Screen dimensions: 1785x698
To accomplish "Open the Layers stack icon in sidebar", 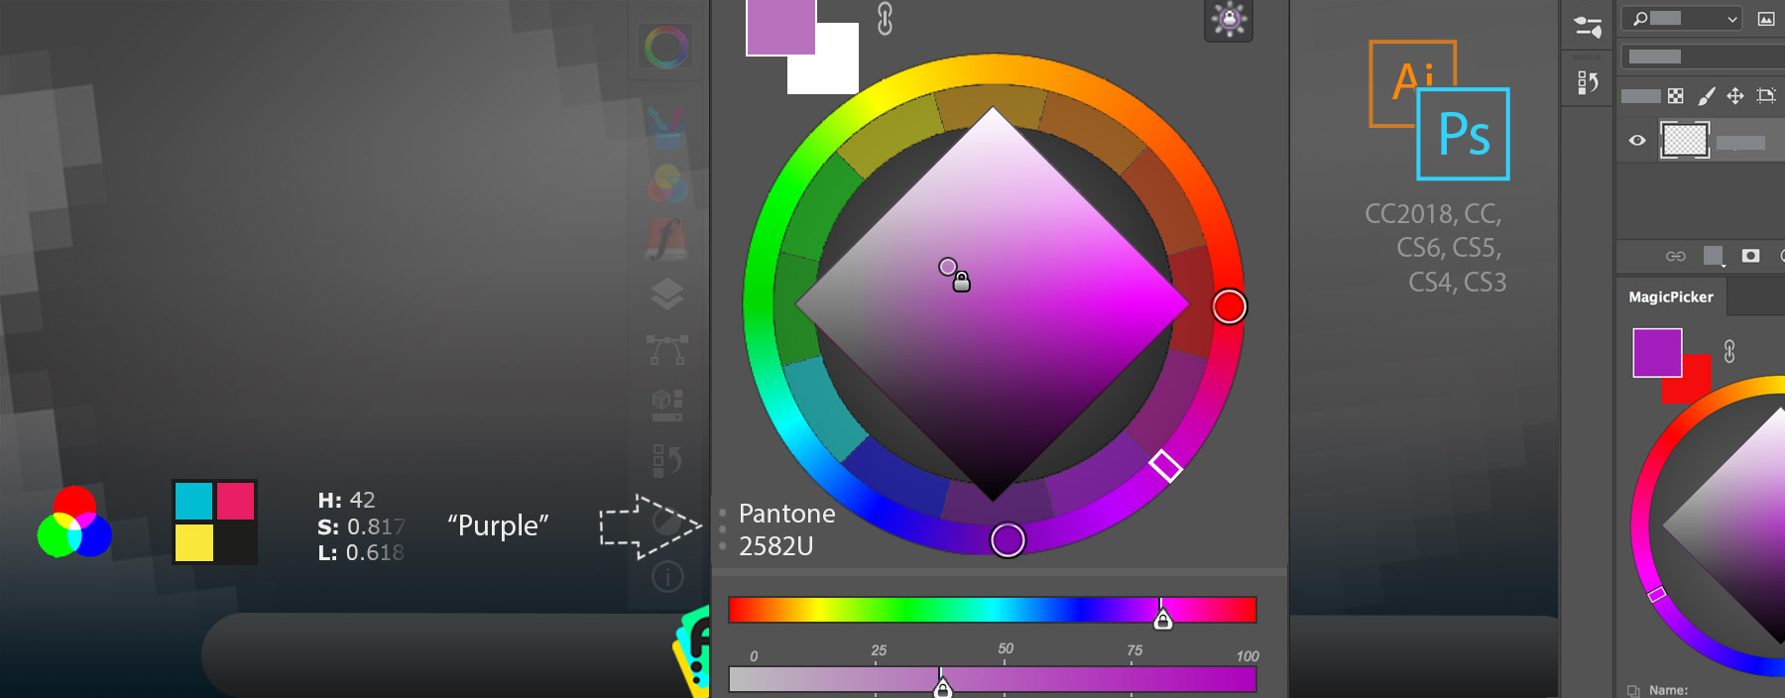I will tap(667, 293).
